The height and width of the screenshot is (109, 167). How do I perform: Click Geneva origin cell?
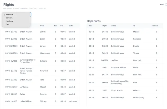(x=43, y=94)
